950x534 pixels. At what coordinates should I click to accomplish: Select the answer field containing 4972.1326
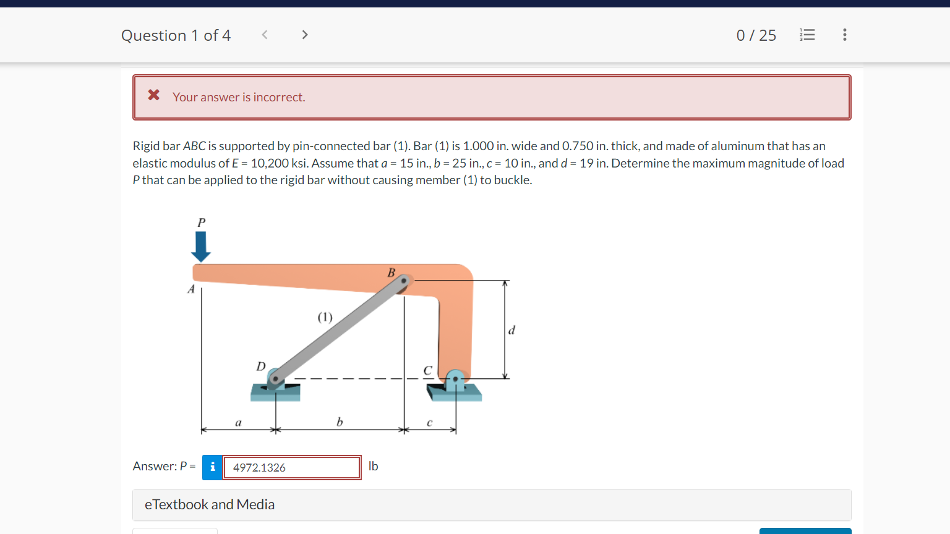291,467
